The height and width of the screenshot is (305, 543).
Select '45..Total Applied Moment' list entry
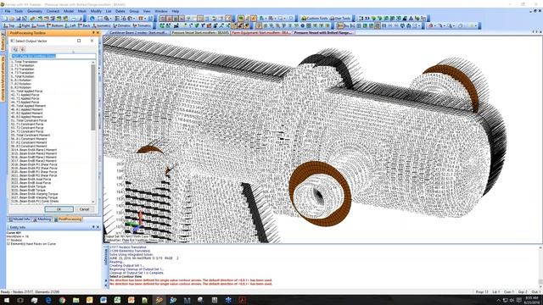28,106
